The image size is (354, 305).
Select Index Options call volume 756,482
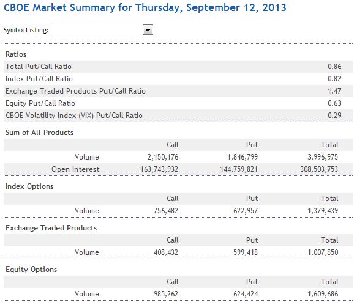coord(166,211)
